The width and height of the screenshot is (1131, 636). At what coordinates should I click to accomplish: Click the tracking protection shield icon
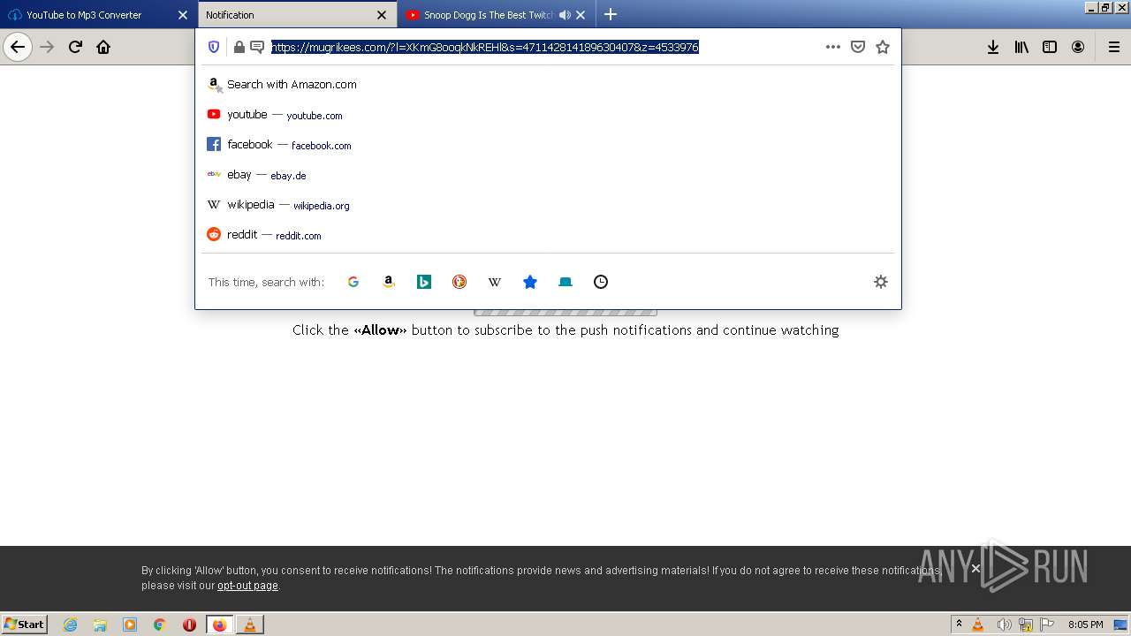pos(214,47)
